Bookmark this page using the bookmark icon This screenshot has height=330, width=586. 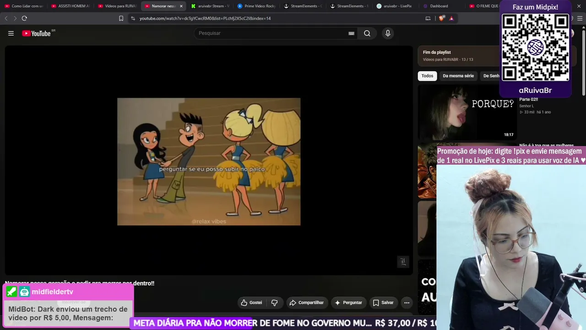(121, 18)
